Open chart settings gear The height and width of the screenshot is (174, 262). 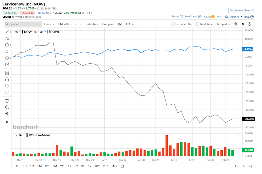tap(235, 24)
